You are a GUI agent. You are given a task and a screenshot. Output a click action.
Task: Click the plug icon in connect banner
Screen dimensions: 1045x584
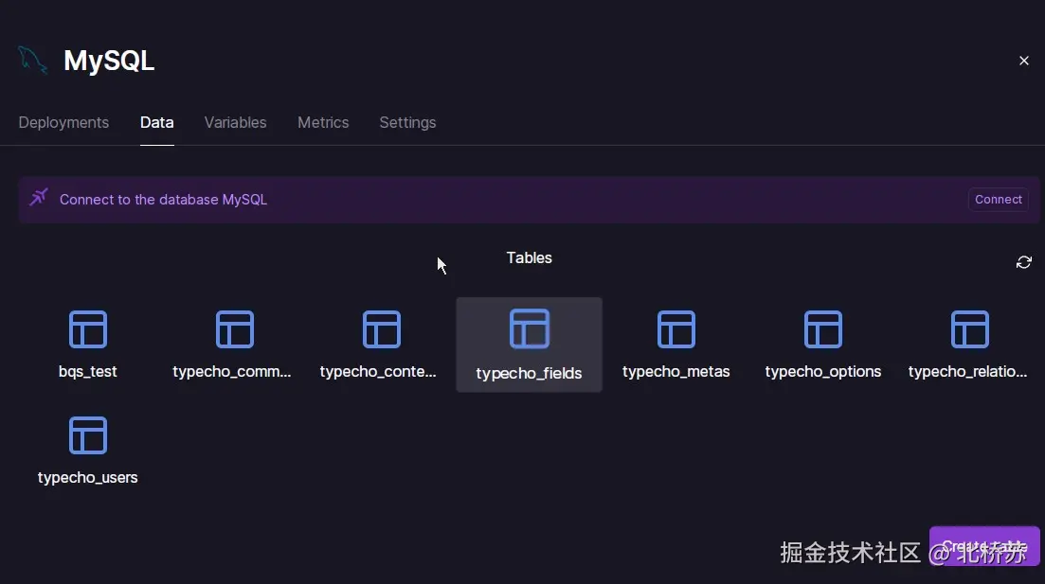pyautogui.click(x=39, y=197)
